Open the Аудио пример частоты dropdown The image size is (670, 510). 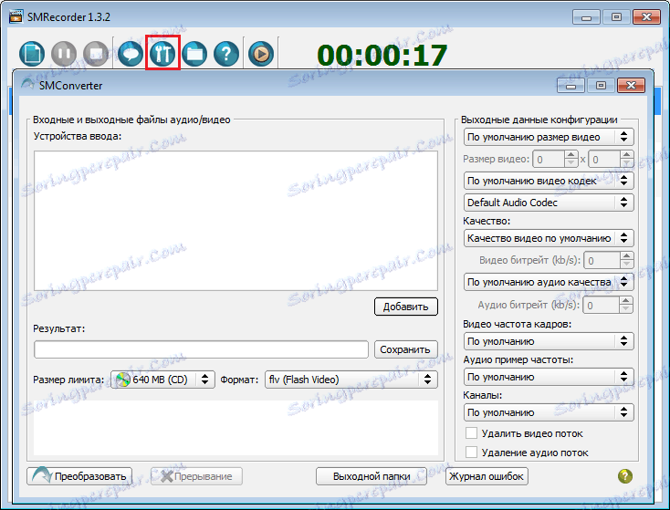(x=549, y=377)
